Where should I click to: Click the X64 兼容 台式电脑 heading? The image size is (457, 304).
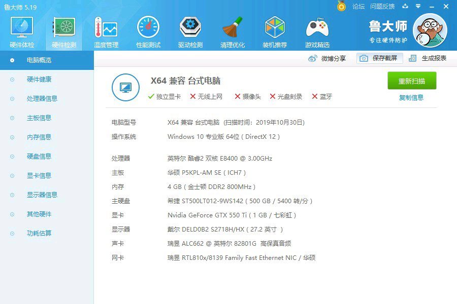[185, 81]
